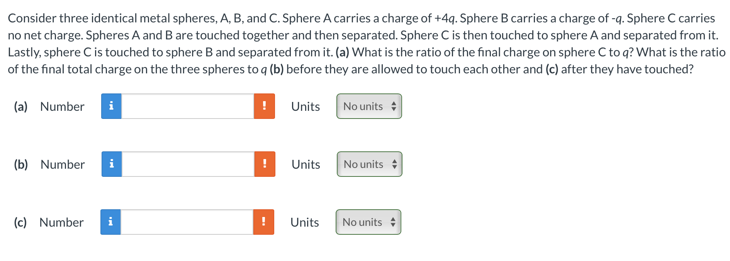Click the up-down arrows on (b) units selector

[x=394, y=164]
